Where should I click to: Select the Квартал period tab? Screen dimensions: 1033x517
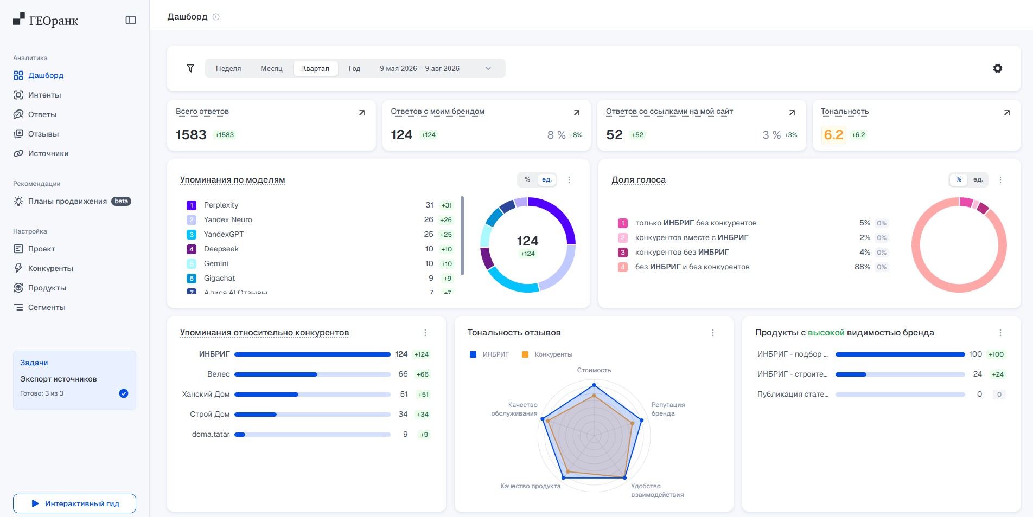[316, 68]
